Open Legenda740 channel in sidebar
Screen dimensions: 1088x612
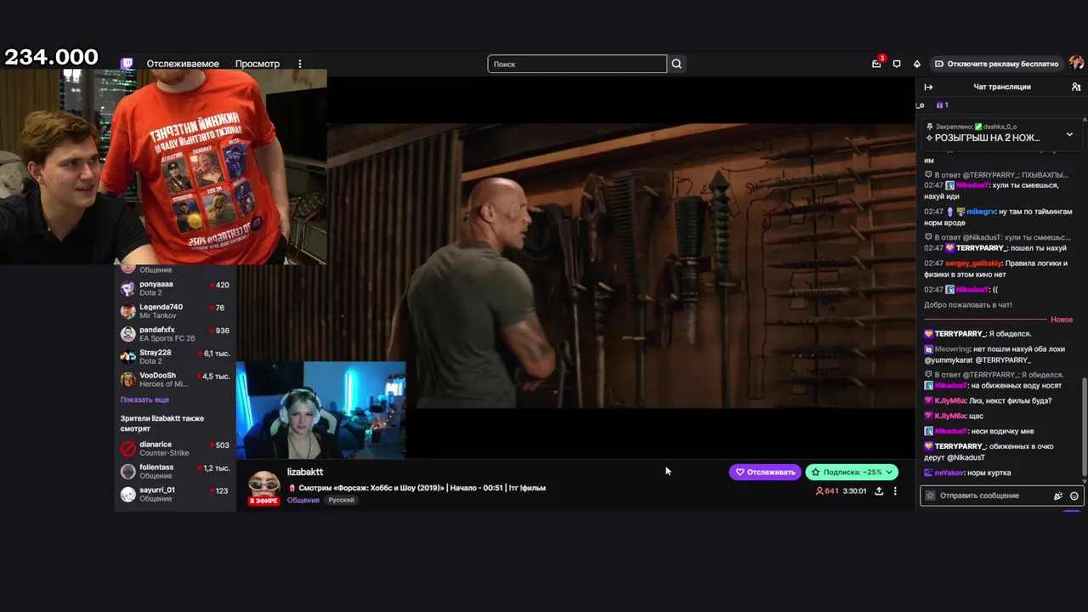[175, 311]
